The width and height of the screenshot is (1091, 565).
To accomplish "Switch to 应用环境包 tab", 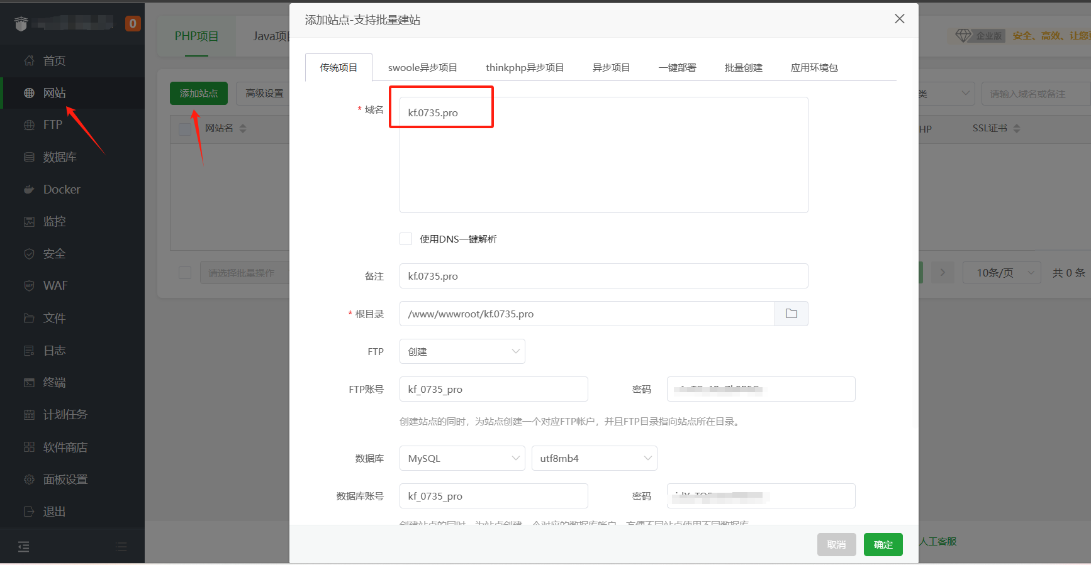I will click(x=814, y=67).
